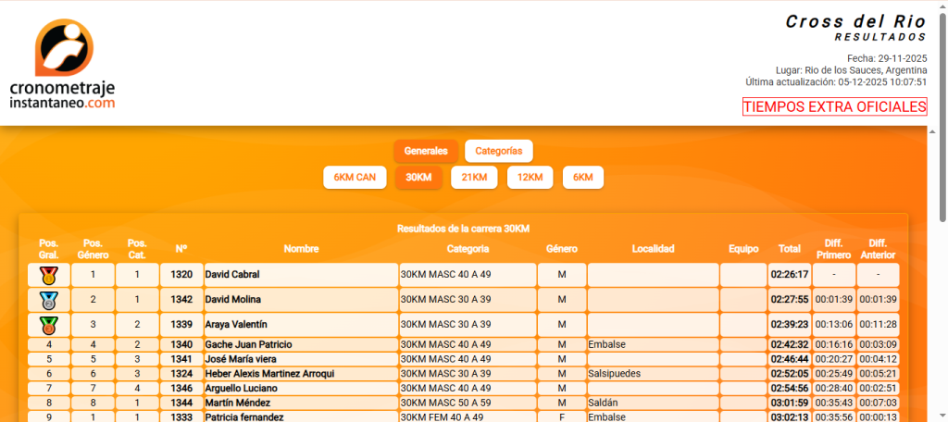Show the 21KM race results

coord(474,178)
